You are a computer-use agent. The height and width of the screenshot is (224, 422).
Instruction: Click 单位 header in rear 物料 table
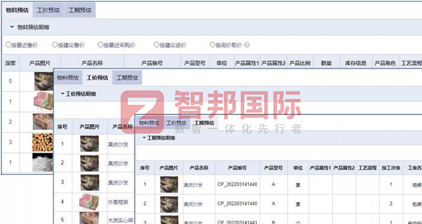[x=222, y=63]
